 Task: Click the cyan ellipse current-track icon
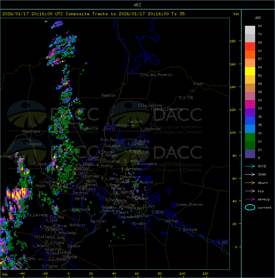250,207
